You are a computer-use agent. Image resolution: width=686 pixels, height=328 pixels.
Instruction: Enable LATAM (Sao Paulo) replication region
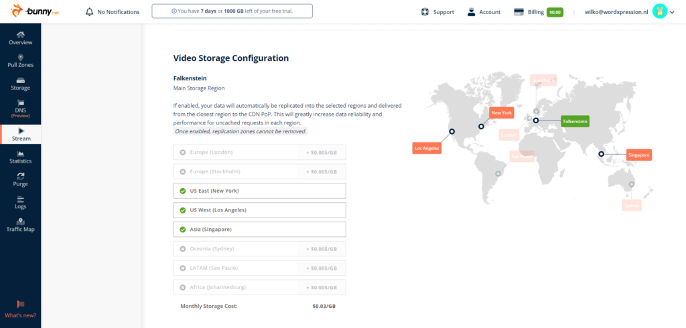tap(259, 268)
